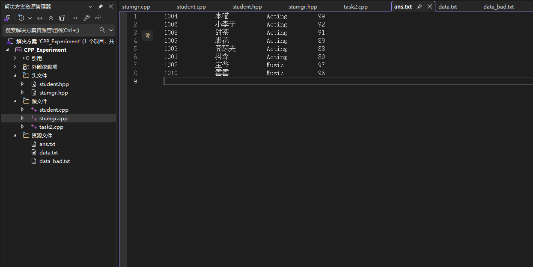
Task: Switch to the stumgr.cpp editor tab
Action: pos(136,7)
